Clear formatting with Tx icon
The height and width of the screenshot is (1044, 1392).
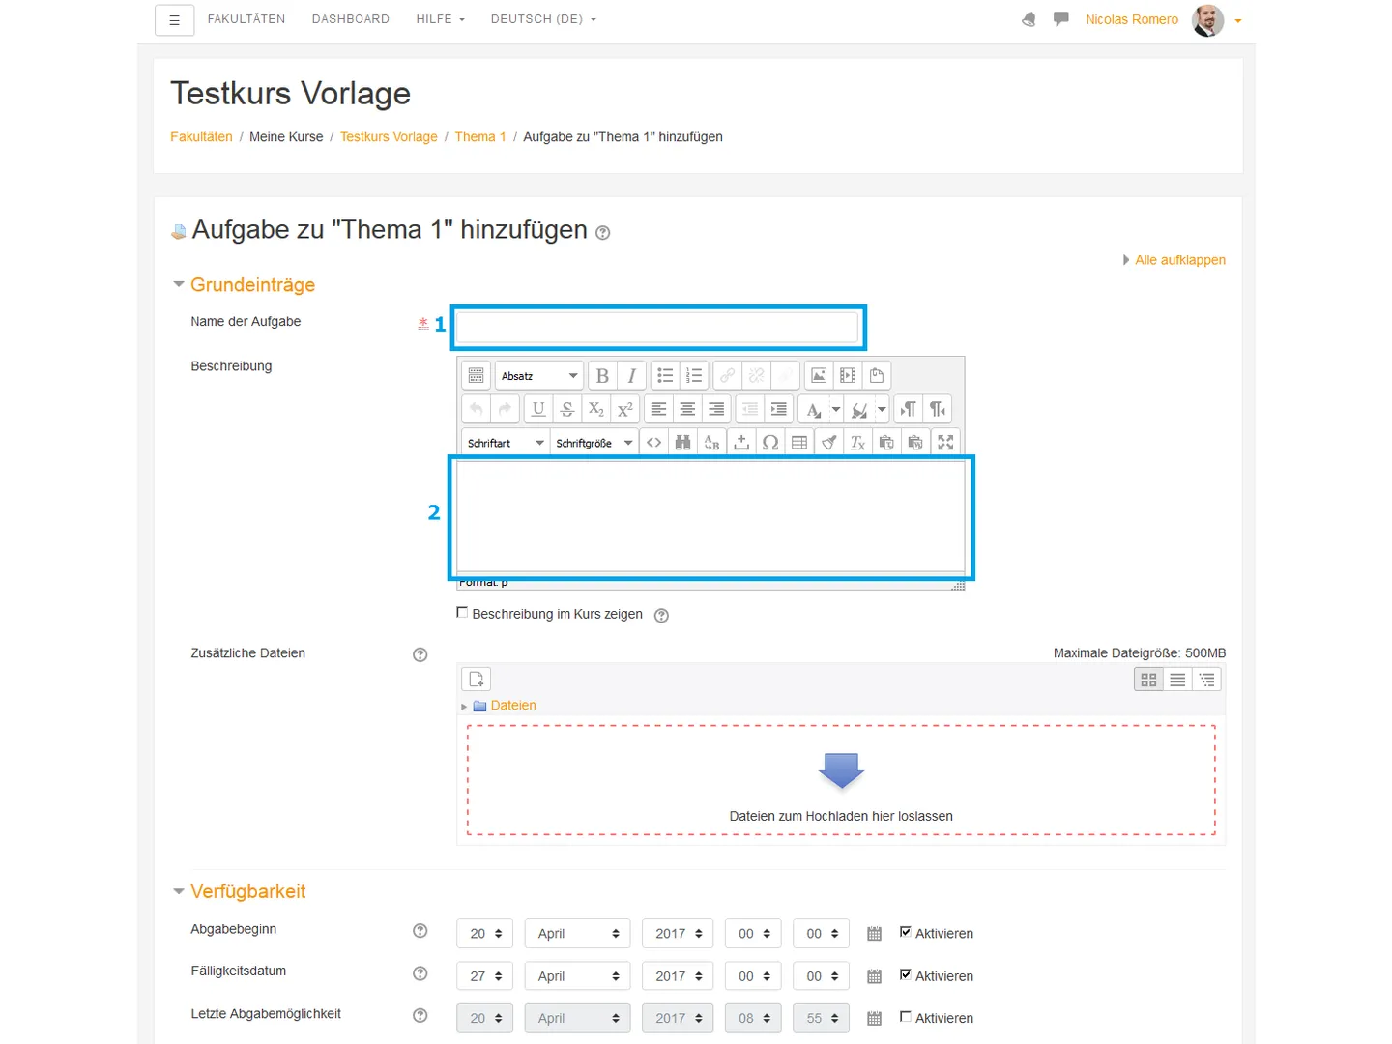click(857, 443)
